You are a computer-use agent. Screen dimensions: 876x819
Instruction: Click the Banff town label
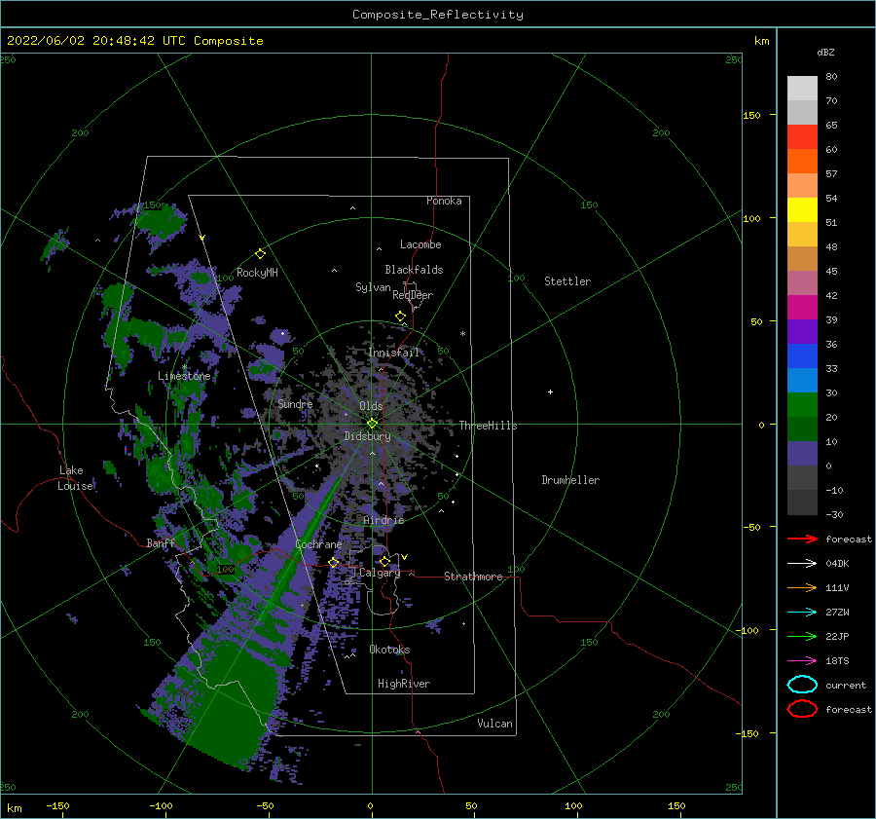pos(161,542)
